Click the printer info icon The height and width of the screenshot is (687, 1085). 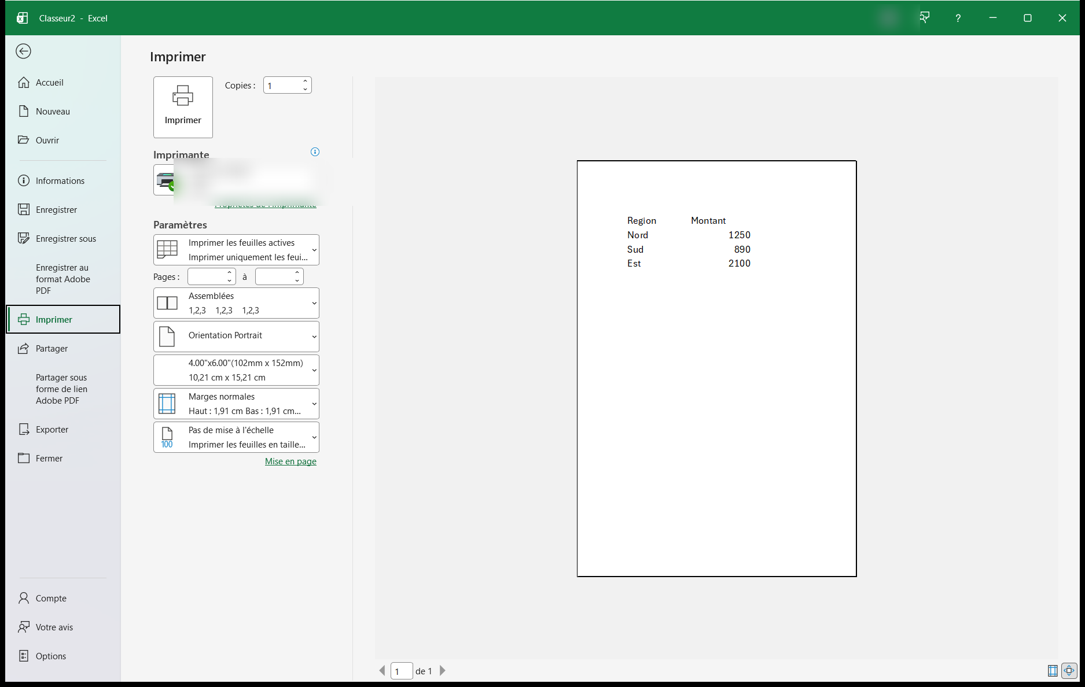tap(315, 152)
